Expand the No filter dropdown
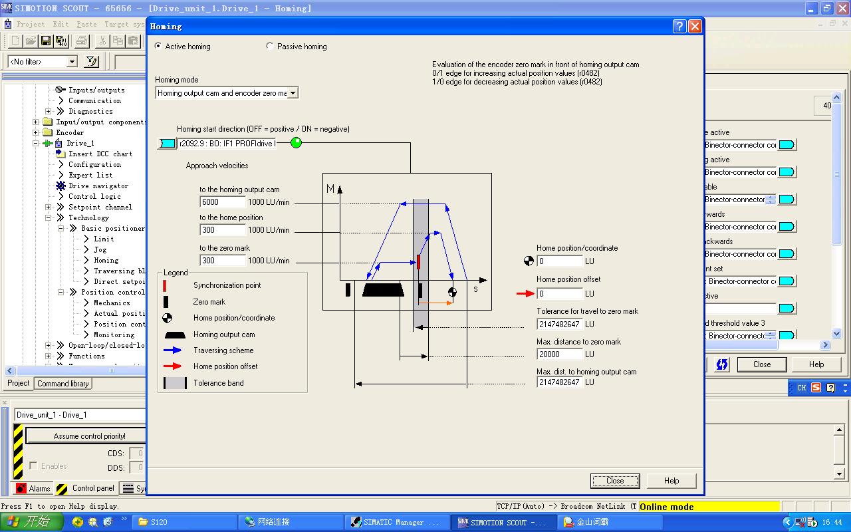 click(x=72, y=62)
